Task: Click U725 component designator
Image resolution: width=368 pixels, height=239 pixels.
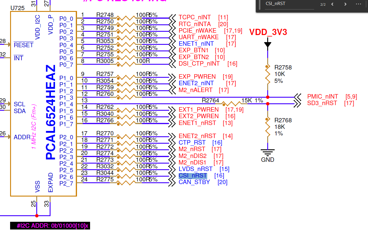Action: 17,8
